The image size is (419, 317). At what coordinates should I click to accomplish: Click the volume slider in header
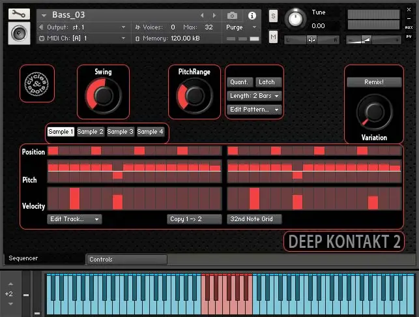pyautogui.click(x=373, y=40)
